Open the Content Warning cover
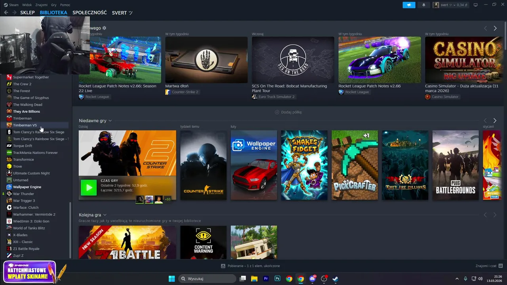The image size is (507, 285). click(203, 242)
